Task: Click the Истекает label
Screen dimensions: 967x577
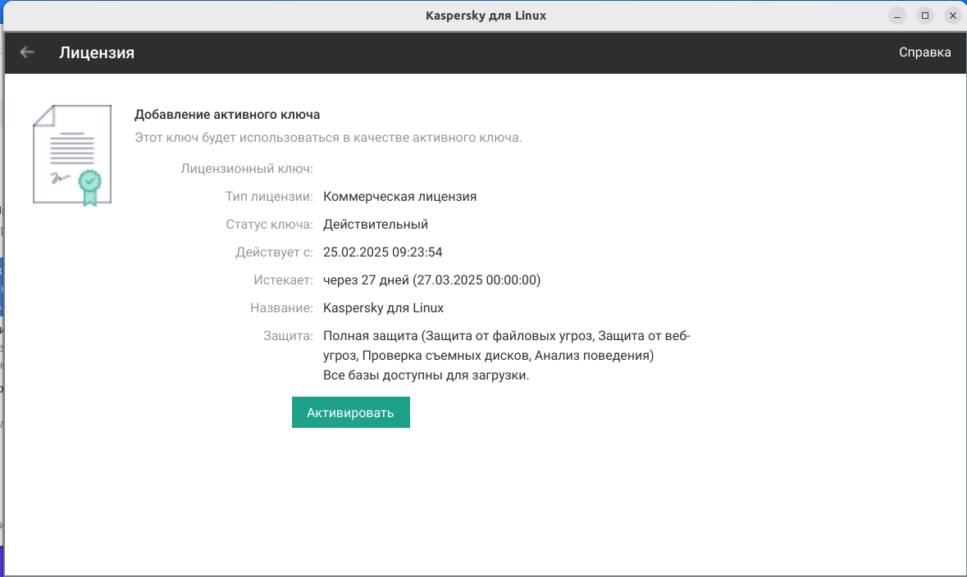Action: tap(283, 279)
